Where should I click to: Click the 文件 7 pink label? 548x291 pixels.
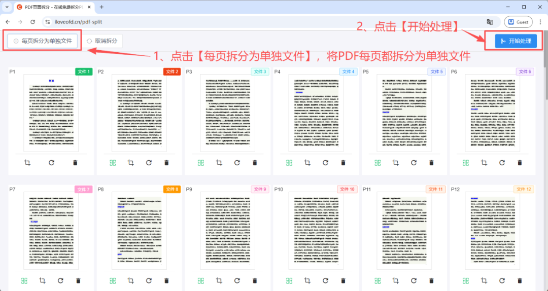pos(84,189)
